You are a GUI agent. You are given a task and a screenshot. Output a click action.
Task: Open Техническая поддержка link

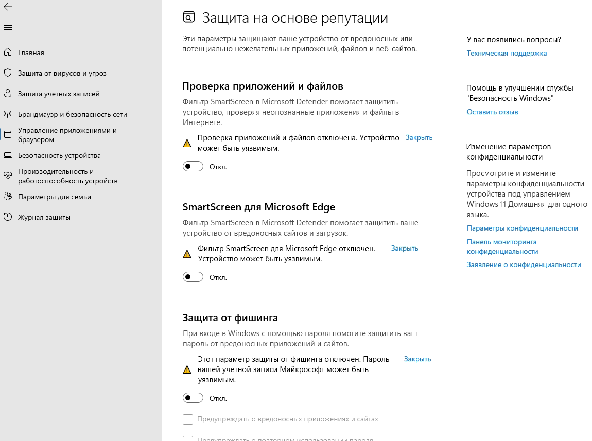point(507,52)
